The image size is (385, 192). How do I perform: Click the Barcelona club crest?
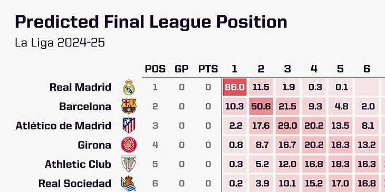(x=129, y=107)
